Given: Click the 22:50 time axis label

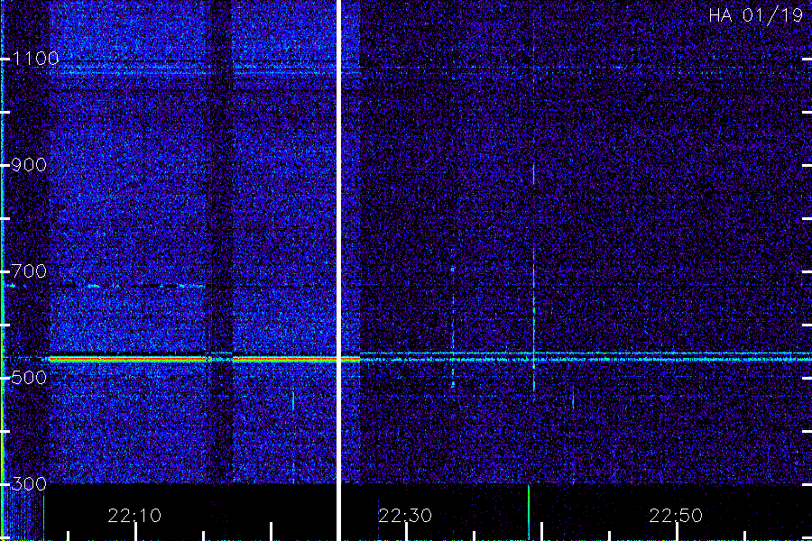Looking at the screenshot, I should (676, 516).
